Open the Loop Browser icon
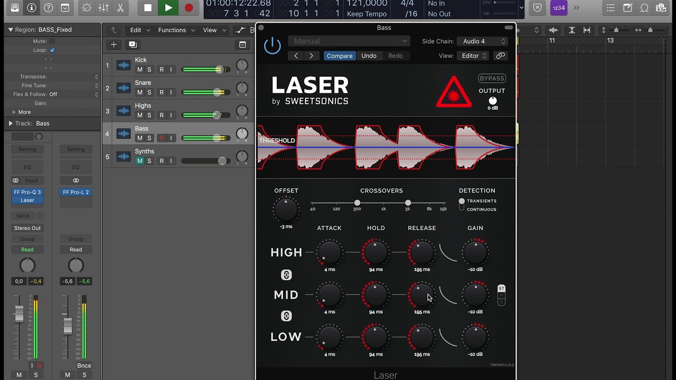 [x=644, y=8]
